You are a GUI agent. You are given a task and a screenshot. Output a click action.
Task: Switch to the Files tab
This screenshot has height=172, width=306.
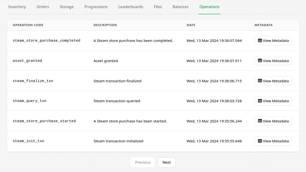click(158, 7)
